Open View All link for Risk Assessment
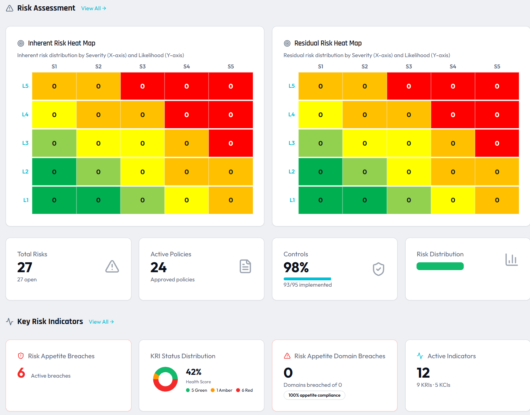Image resolution: width=530 pixels, height=415 pixels. [x=94, y=8]
